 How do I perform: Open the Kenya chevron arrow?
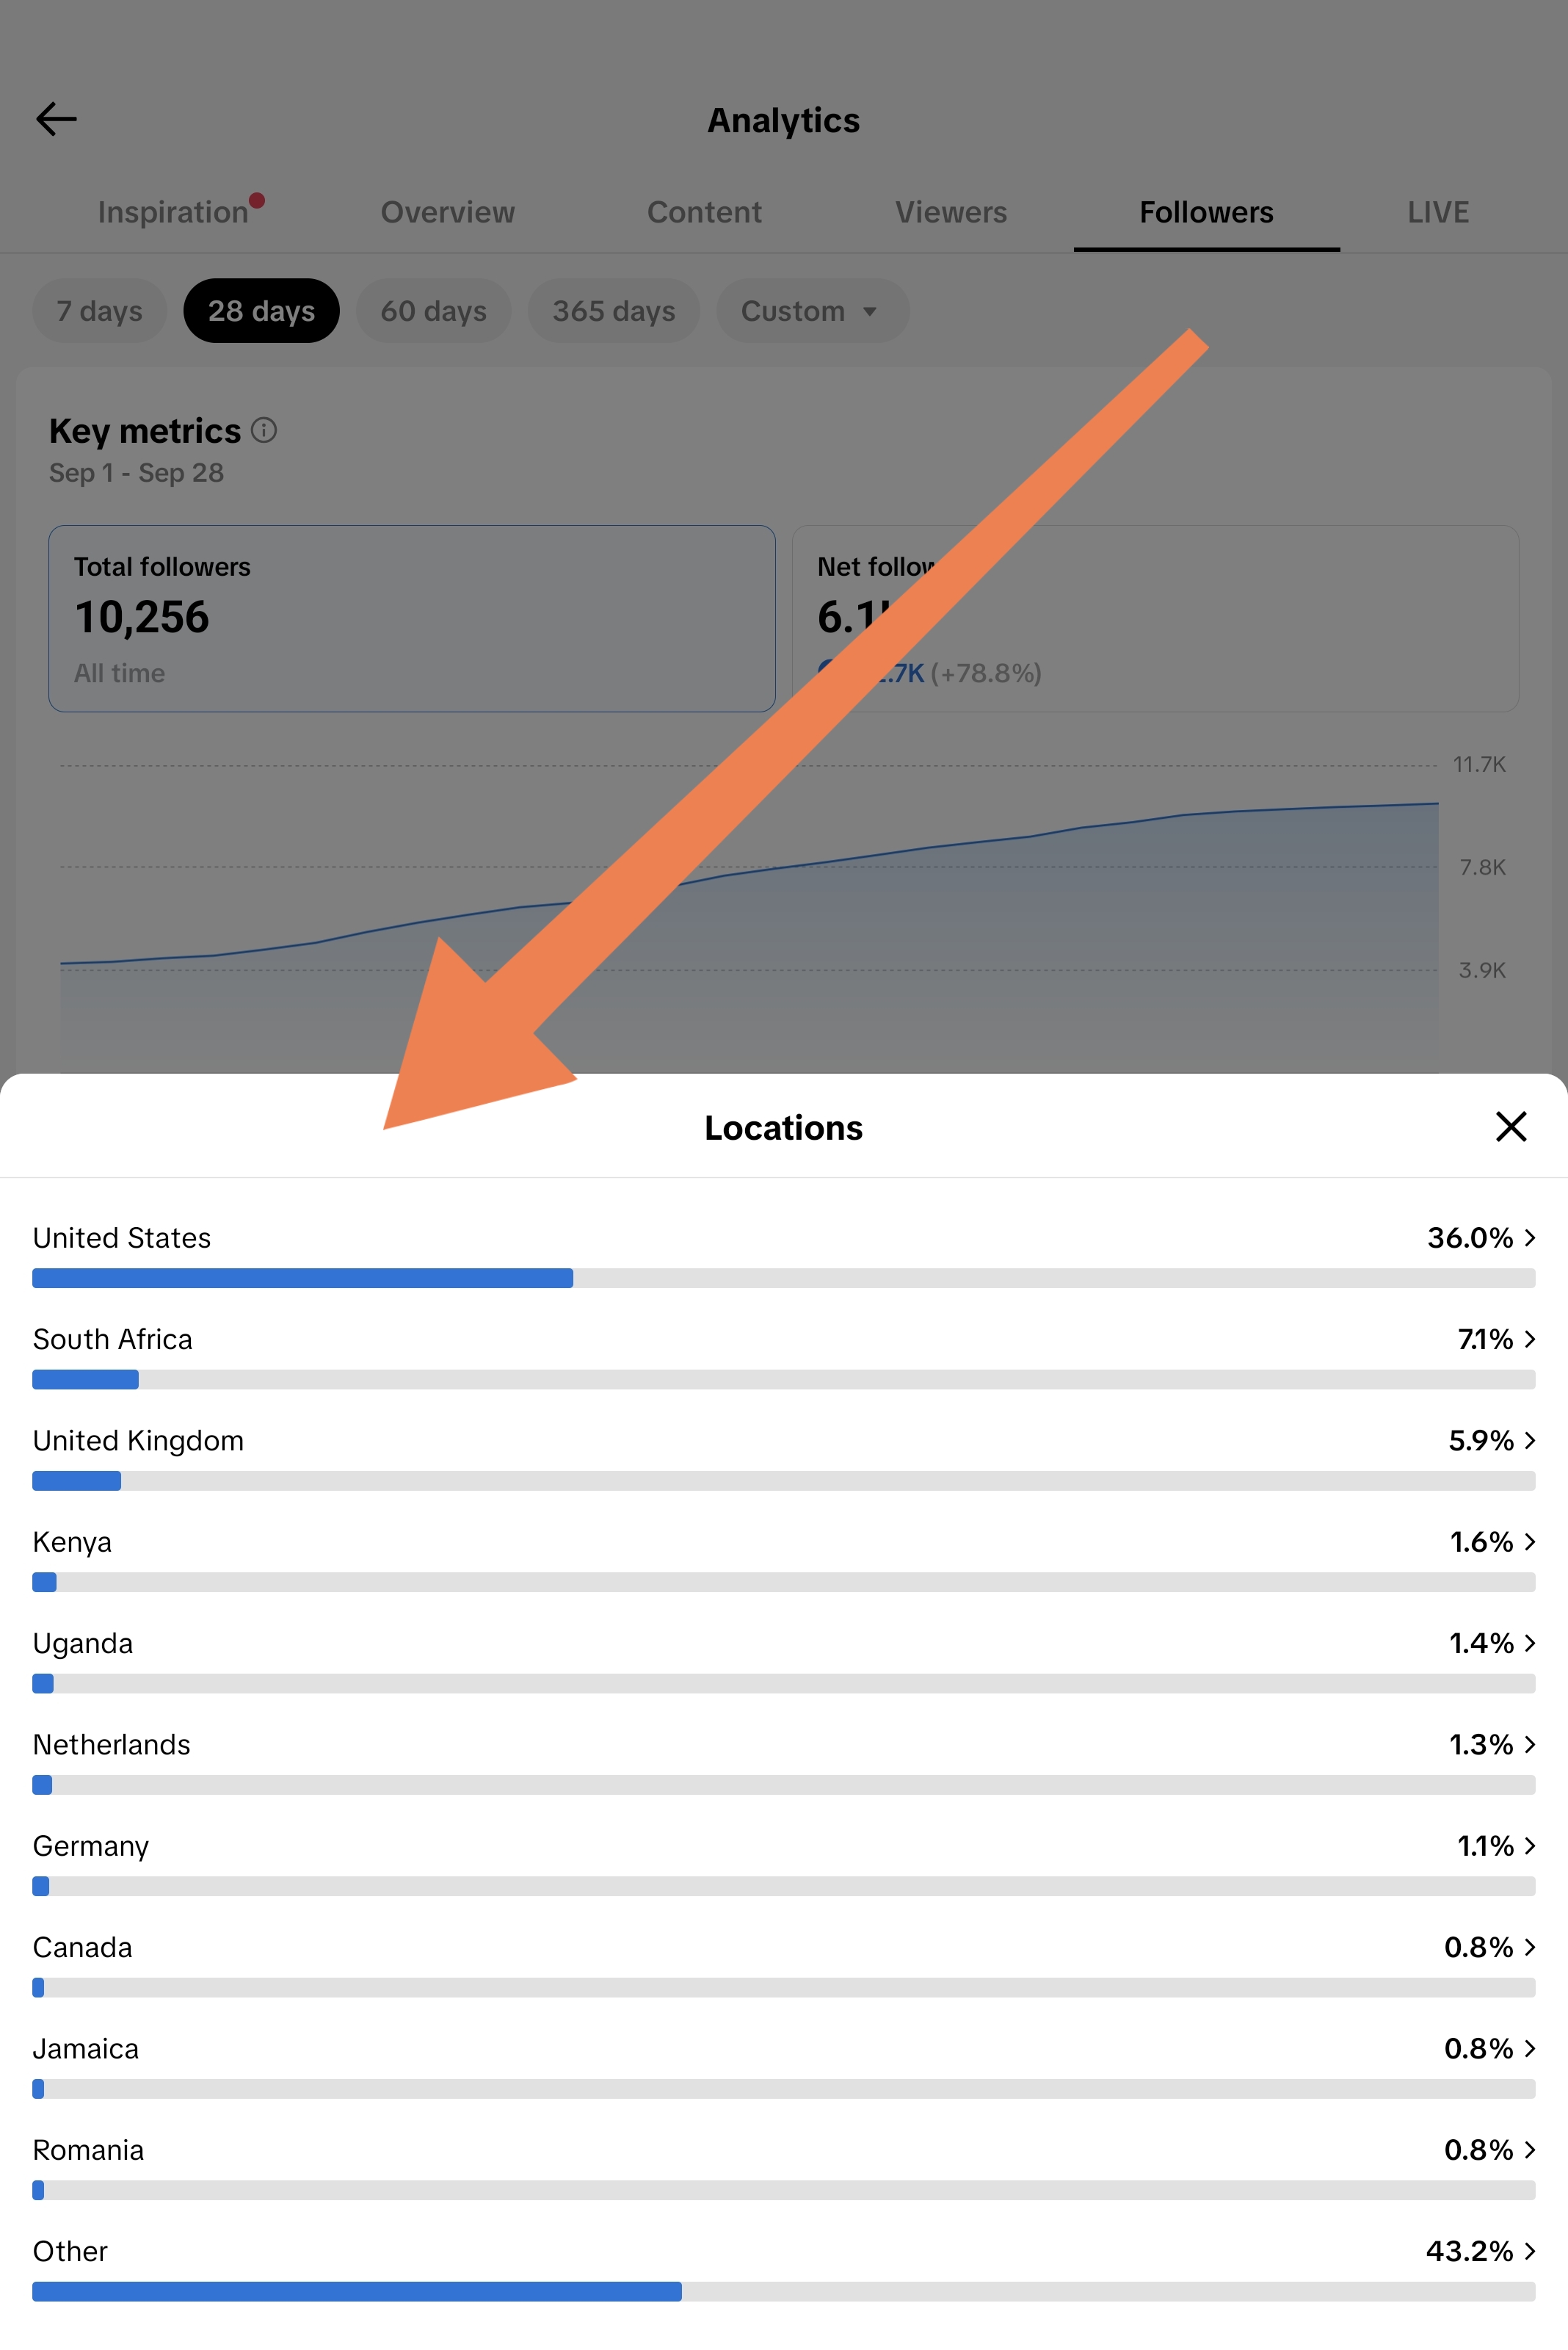coord(1529,1541)
